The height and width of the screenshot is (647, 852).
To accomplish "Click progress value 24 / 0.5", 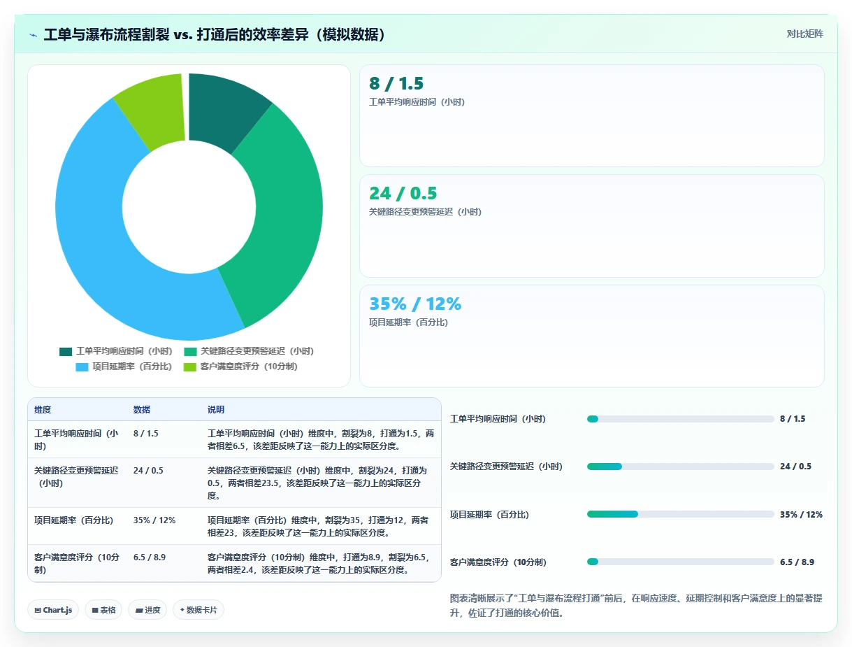I will pyautogui.click(x=795, y=467).
